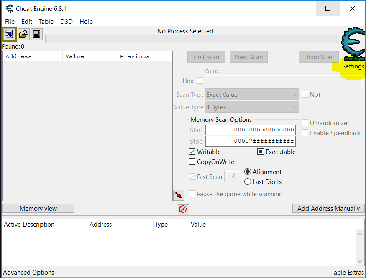366x278 pixels.
Task: Open Settings below the logo
Action: 353,66
